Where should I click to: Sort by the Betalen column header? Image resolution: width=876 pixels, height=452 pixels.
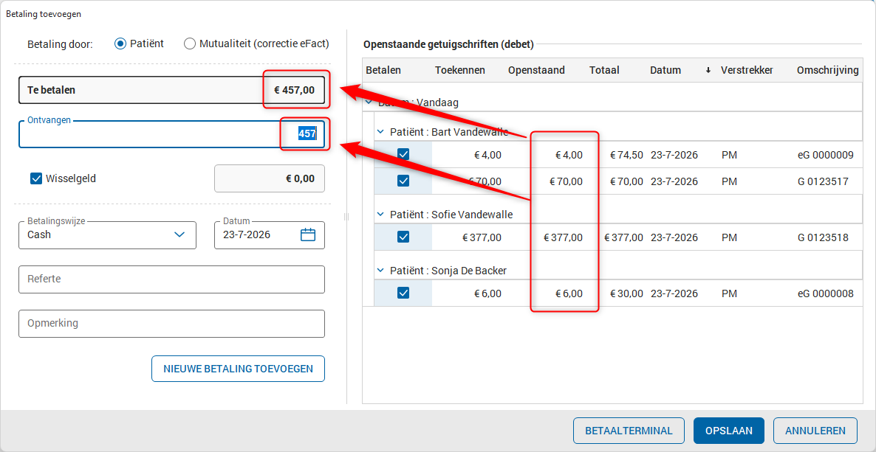click(383, 70)
